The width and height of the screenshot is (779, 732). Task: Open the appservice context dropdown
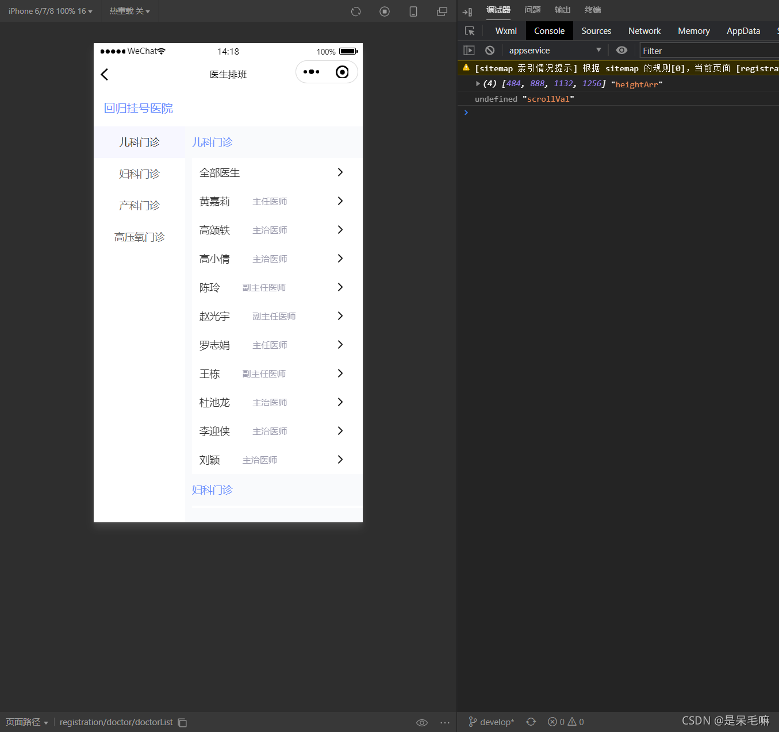click(555, 51)
